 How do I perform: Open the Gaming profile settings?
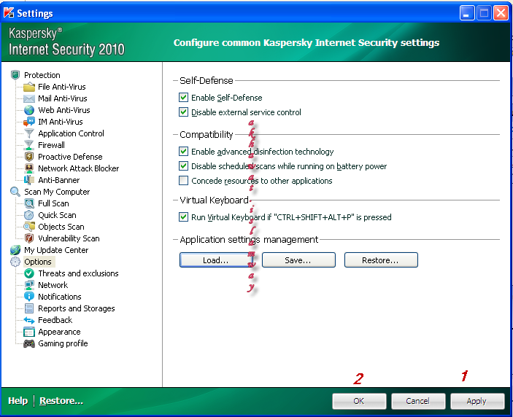coord(63,343)
